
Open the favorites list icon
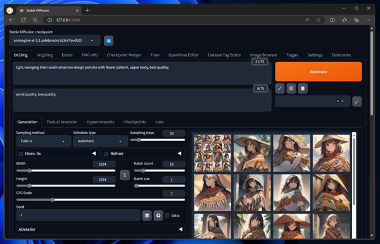tap(345, 20)
